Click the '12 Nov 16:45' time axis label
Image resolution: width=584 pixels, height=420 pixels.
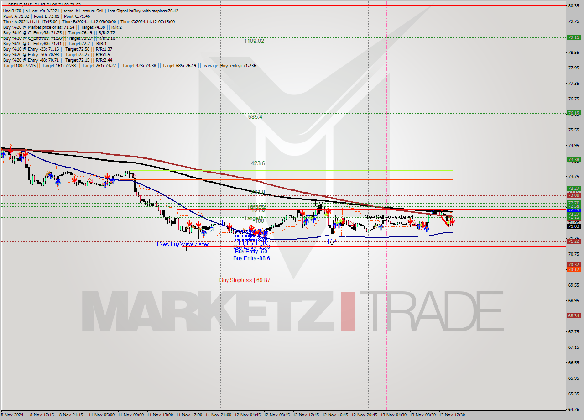pyautogui.click(x=335, y=415)
